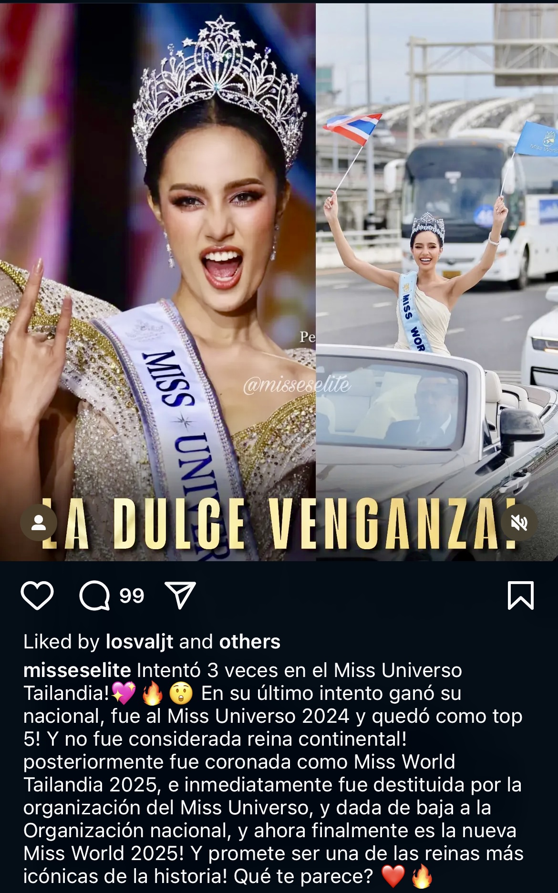The height and width of the screenshot is (893, 558).
Task: Share post with paper plane icon
Action: tap(180, 595)
